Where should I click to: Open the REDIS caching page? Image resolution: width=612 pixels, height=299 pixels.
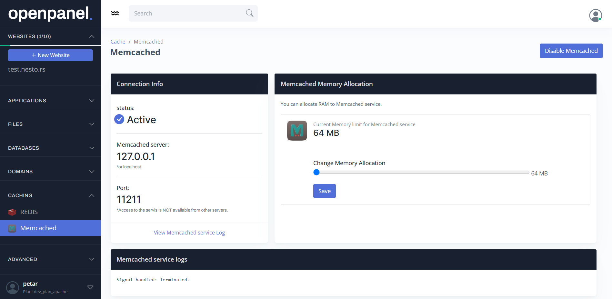pos(29,212)
